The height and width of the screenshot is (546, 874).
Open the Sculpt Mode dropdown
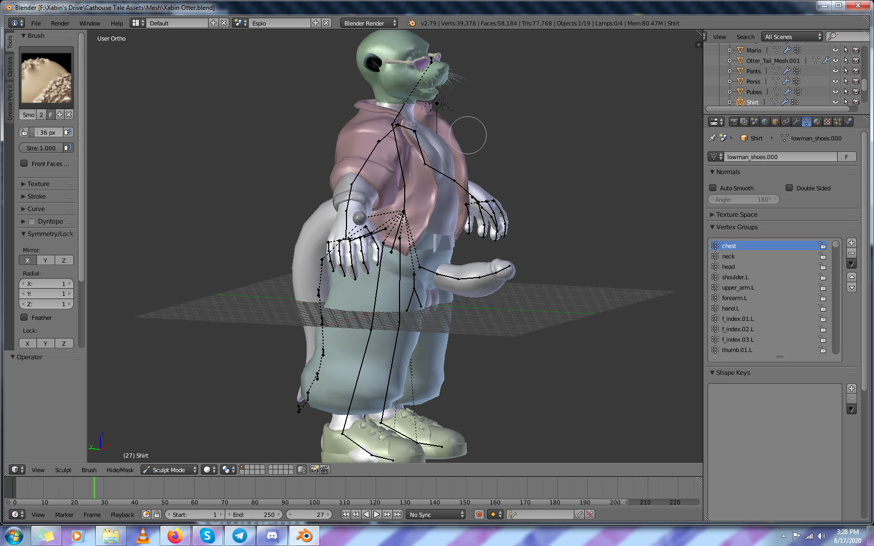pyautogui.click(x=169, y=470)
